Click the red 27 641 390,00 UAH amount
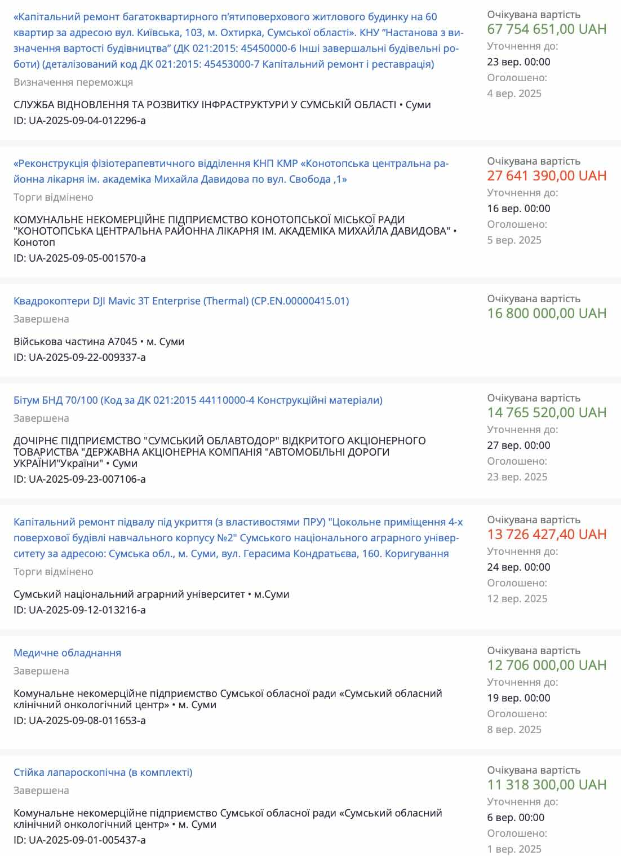 pyautogui.click(x=547, y=176)
